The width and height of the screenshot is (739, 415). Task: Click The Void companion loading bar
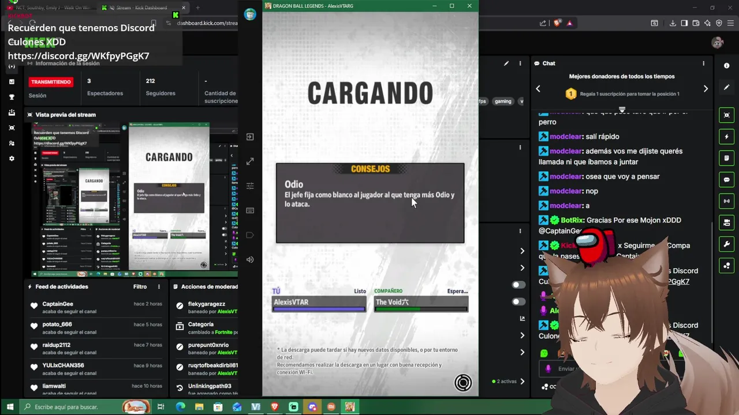pyautogui.click(x=421, y=304)
